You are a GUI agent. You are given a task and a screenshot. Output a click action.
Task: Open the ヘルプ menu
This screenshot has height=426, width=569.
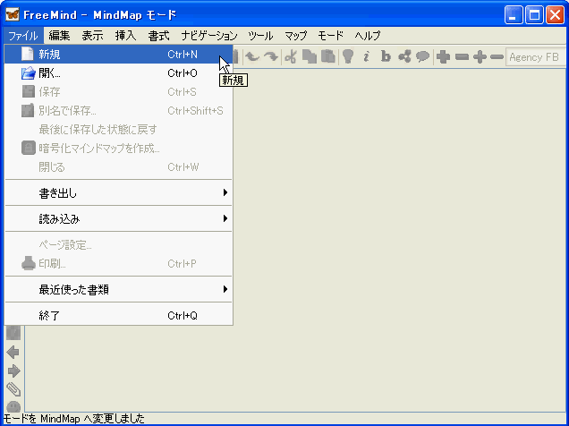click(x=368, y=36)
